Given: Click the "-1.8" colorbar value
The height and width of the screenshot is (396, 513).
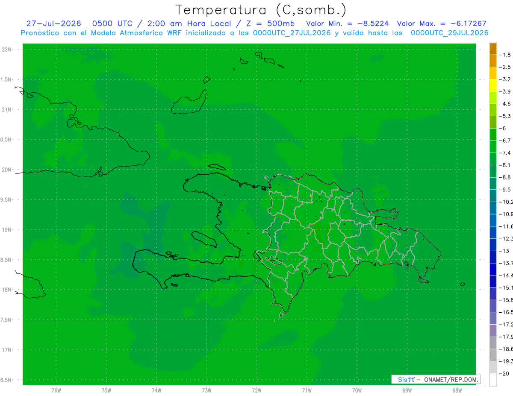Looking at the screenshot, I should coord(505,55).
